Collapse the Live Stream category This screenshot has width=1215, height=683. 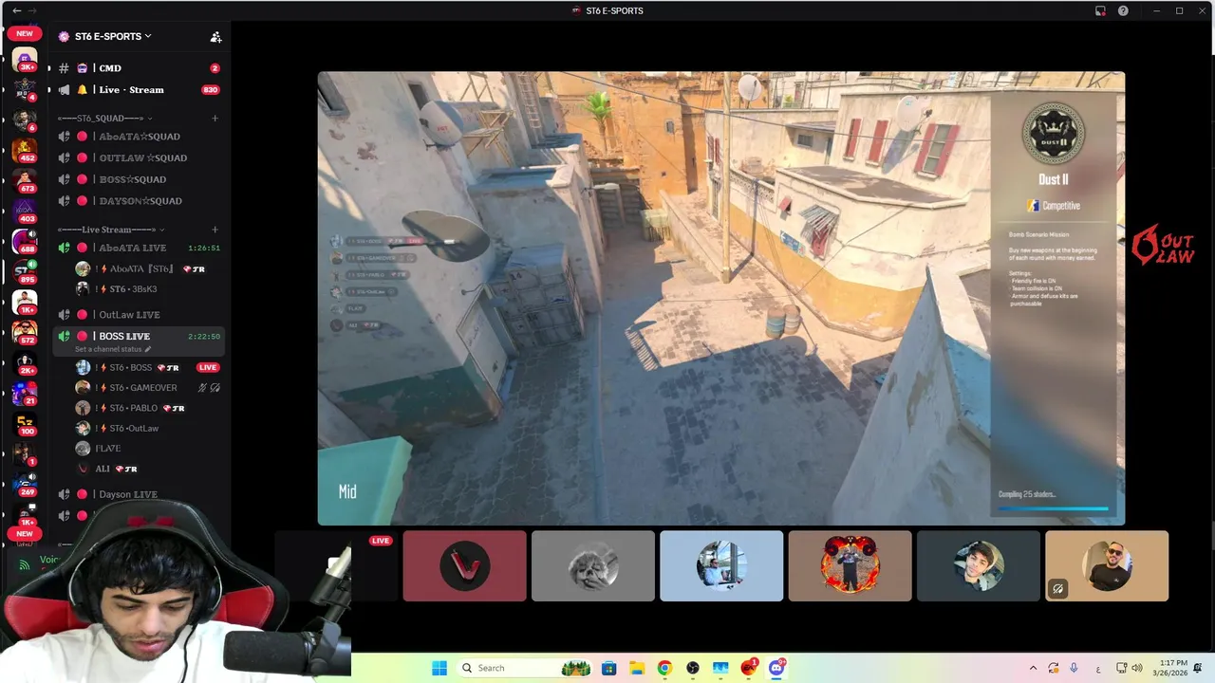click(x=111, y=230)
